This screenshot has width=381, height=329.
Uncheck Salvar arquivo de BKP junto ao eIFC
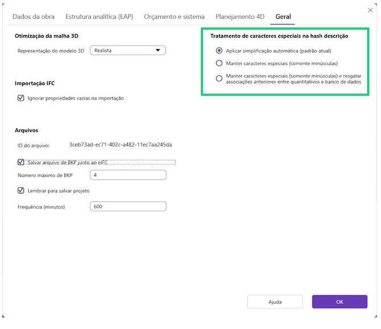[21, 162]
